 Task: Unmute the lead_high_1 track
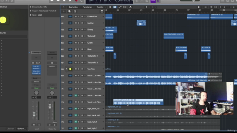tap(76, 122)
